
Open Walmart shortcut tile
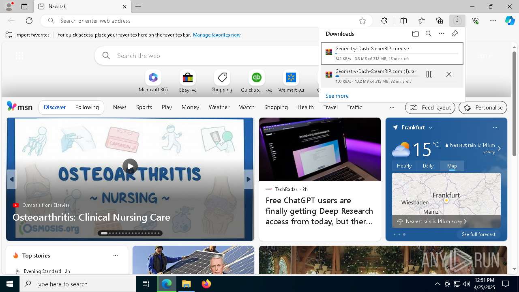tap(291, 82)
